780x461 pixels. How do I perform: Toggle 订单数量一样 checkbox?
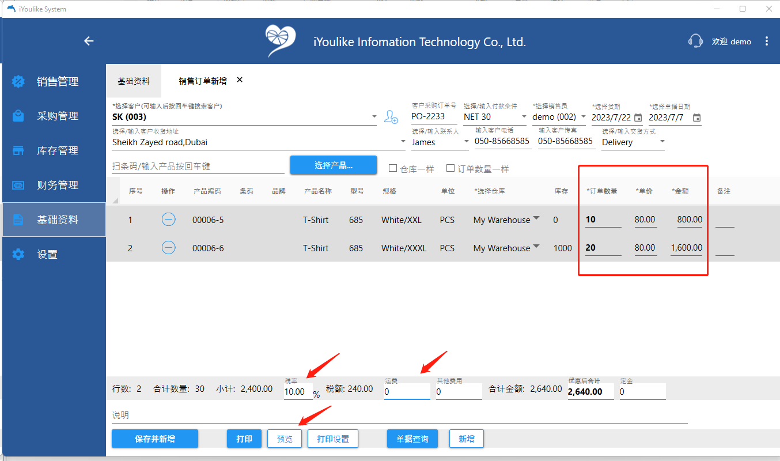tap(450, 168)
